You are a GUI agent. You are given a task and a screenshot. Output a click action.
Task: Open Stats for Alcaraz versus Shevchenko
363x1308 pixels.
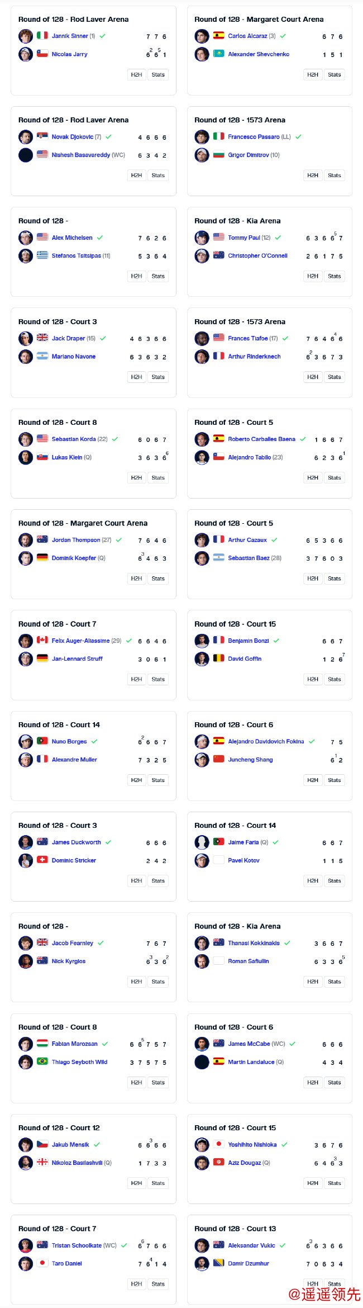pos(334,75)
